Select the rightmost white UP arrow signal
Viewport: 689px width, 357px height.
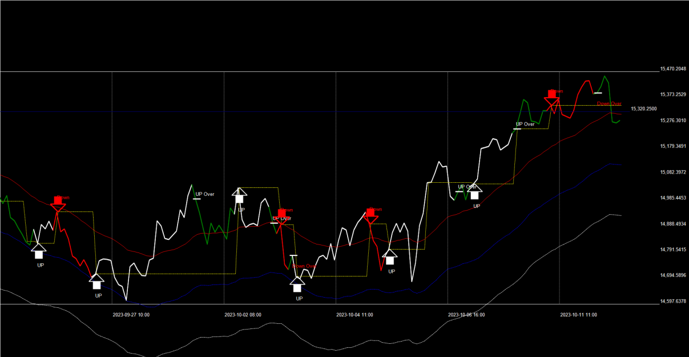tap(474, 191)
